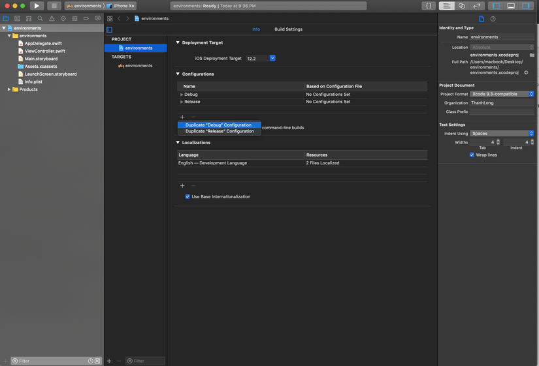Switch to the Assistant editor
Image resolution: width=539 pixels, height=366 pixels.
coord(462,6)
